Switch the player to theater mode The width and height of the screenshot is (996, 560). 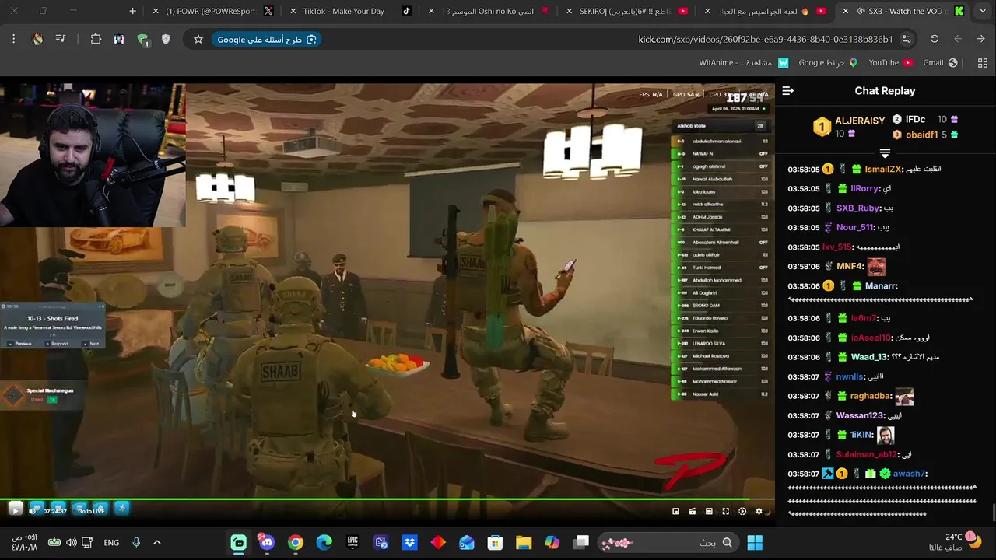pos(709,511)
